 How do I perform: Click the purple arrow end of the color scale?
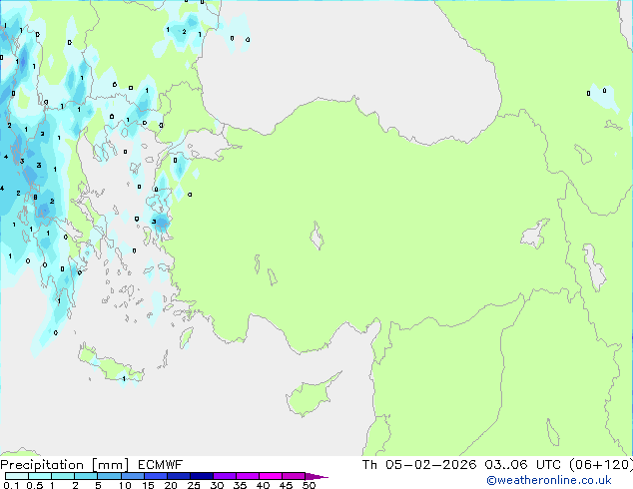point(317,477)
